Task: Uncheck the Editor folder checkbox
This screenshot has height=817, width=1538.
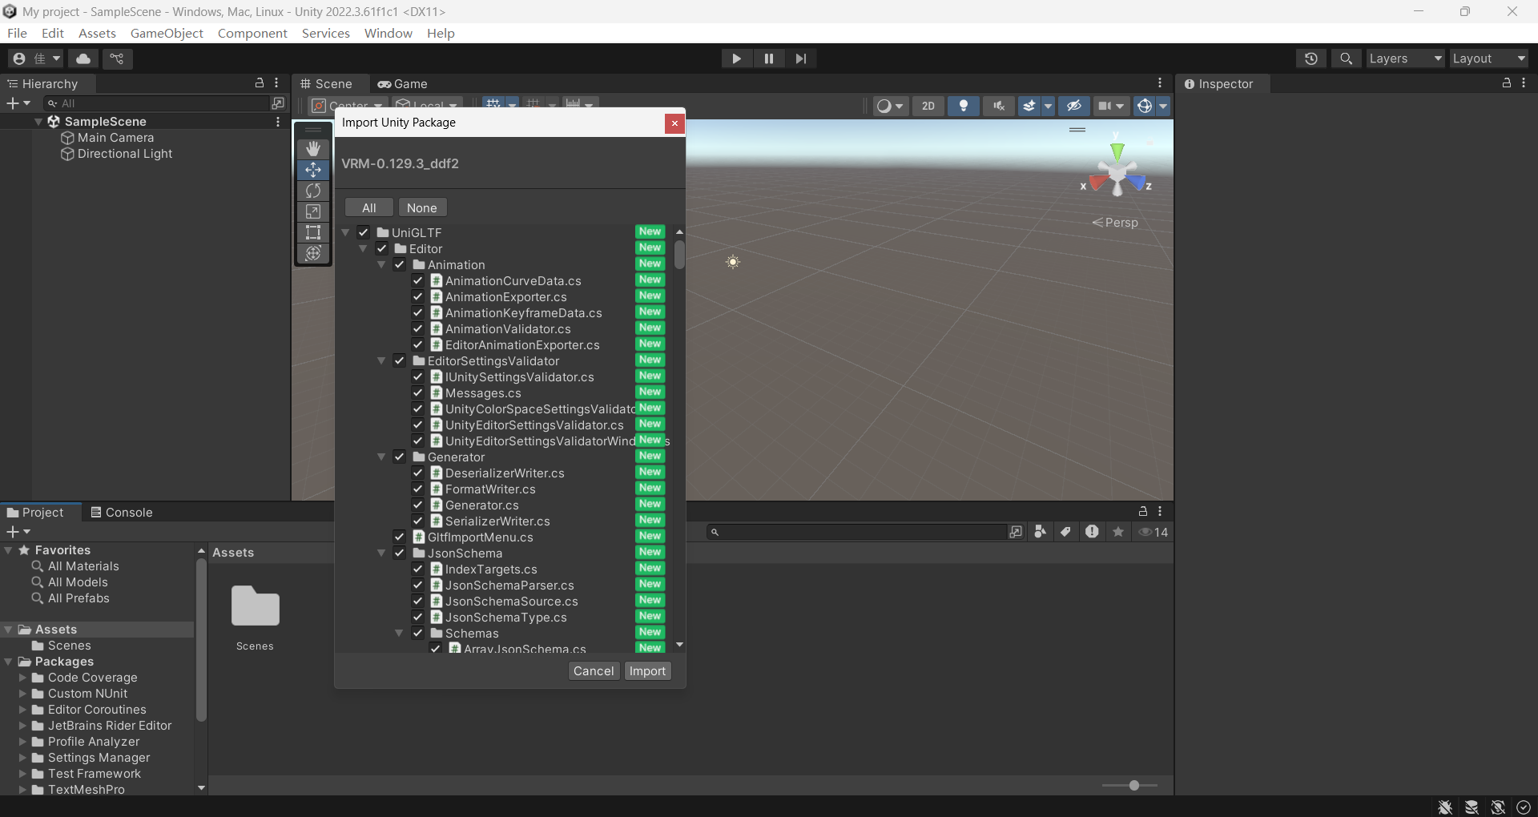Action: point(382,248)
